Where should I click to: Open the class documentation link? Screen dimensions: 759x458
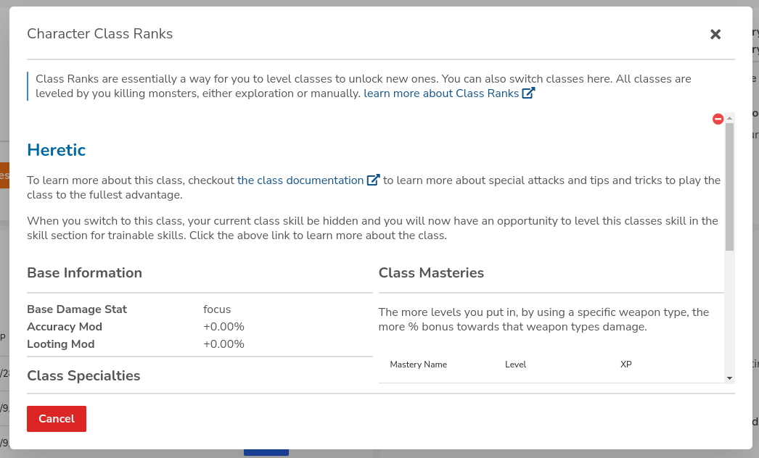(x=300, y=180)
